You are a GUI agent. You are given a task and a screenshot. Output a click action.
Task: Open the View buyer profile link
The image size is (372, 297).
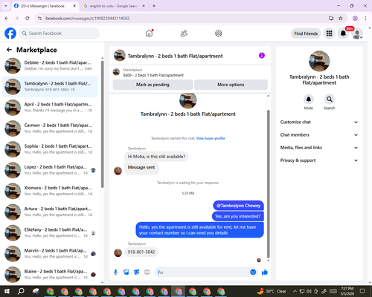click(211, 138)
